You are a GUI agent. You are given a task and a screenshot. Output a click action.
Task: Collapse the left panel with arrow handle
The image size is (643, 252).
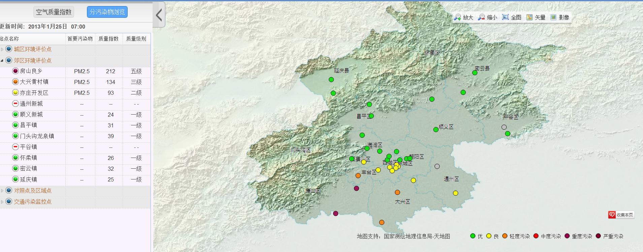coord(159,15)
